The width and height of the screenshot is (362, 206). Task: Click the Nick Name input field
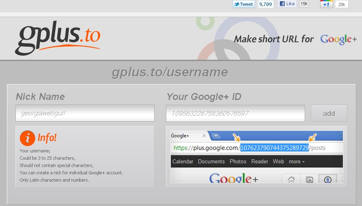pos(85,113)
